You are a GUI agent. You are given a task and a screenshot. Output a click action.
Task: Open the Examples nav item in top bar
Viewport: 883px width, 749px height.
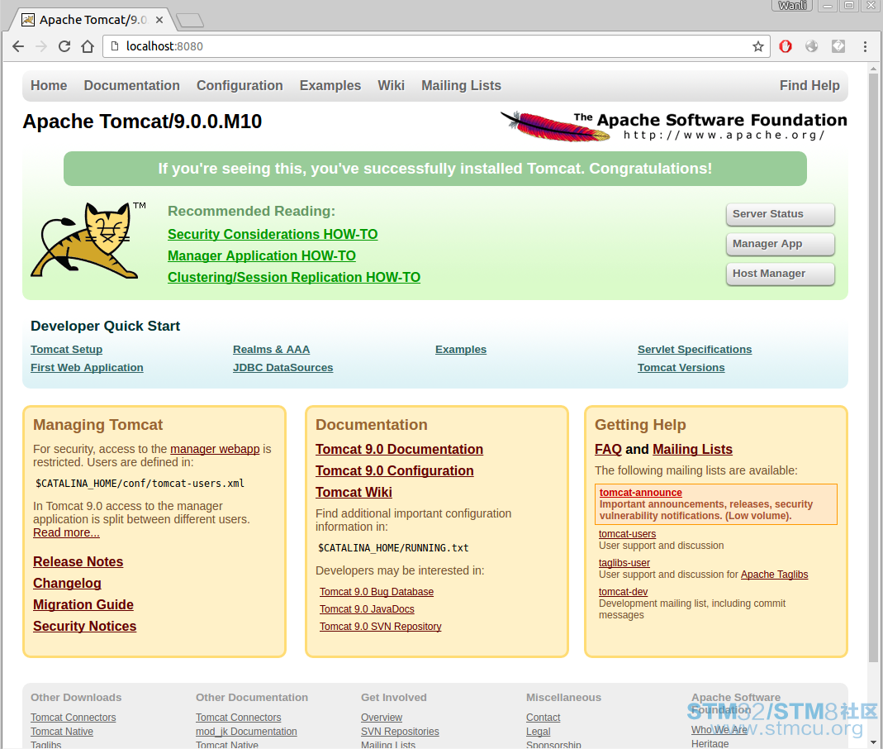[330, 86]
